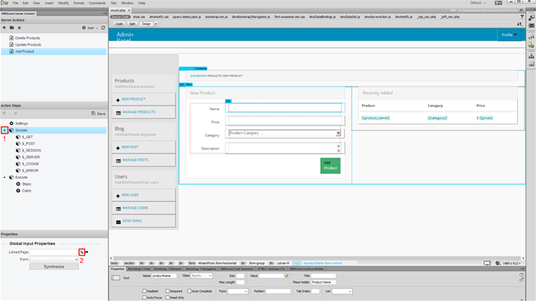This screenshot has width=536, height=301.
Task: Delete the selected server action with the X icon
Action: tap(19, 28)
